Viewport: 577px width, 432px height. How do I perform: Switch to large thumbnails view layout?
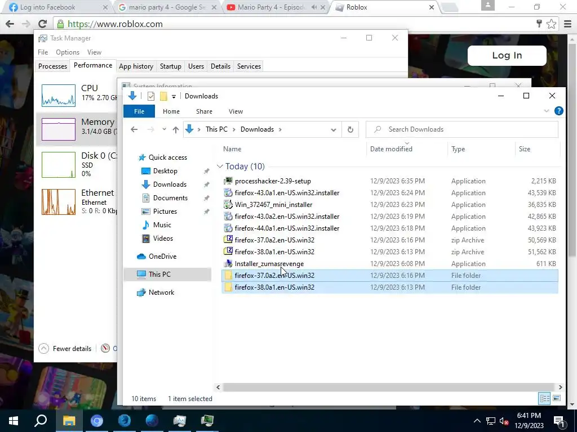click(556, 398)
